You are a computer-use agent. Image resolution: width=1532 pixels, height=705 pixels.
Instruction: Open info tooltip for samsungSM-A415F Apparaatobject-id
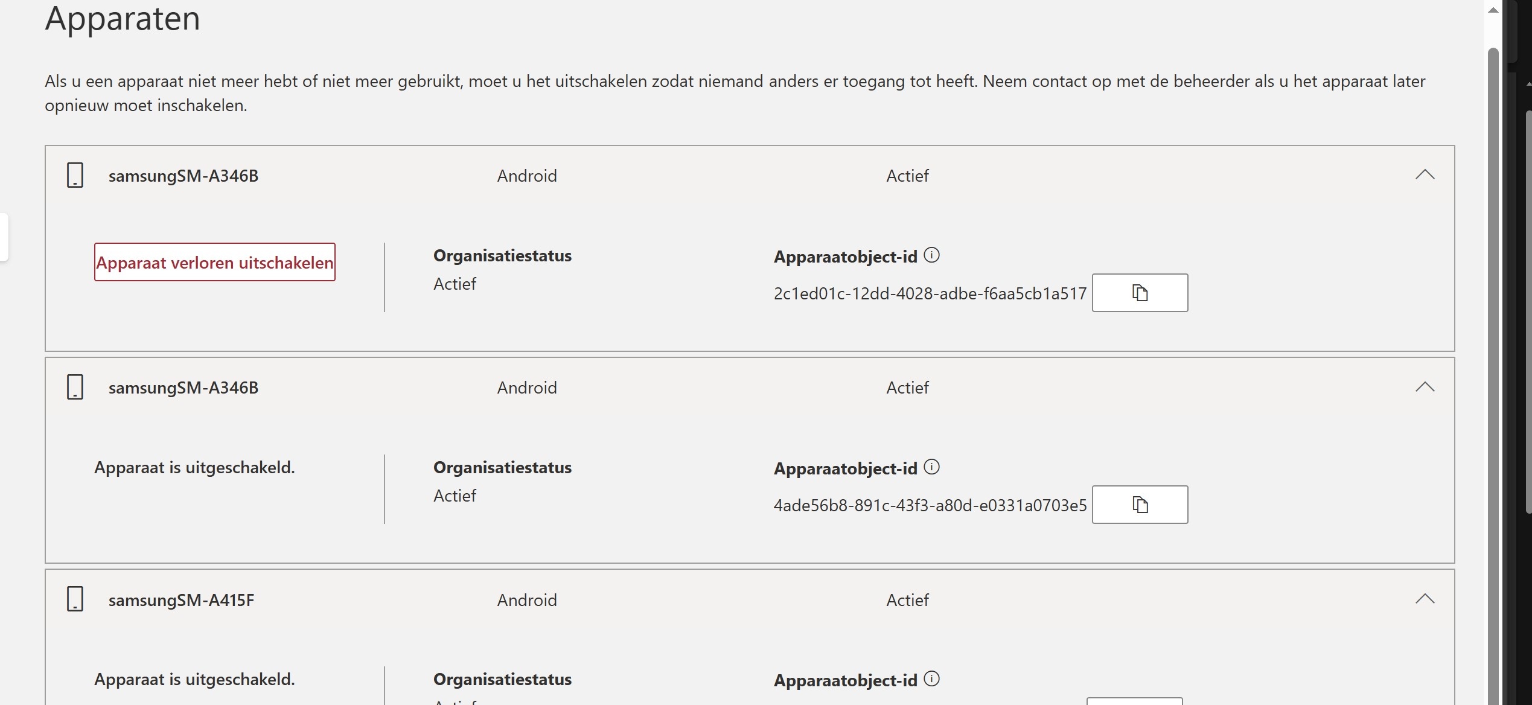pyautogui.click(x=933, y=678)
